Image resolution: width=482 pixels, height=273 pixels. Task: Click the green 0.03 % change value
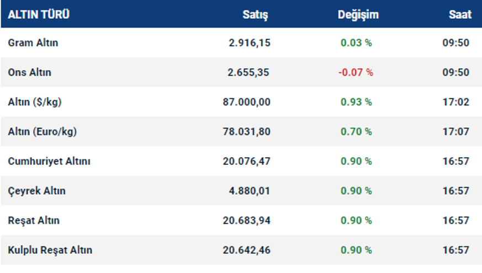pos(356,42)
